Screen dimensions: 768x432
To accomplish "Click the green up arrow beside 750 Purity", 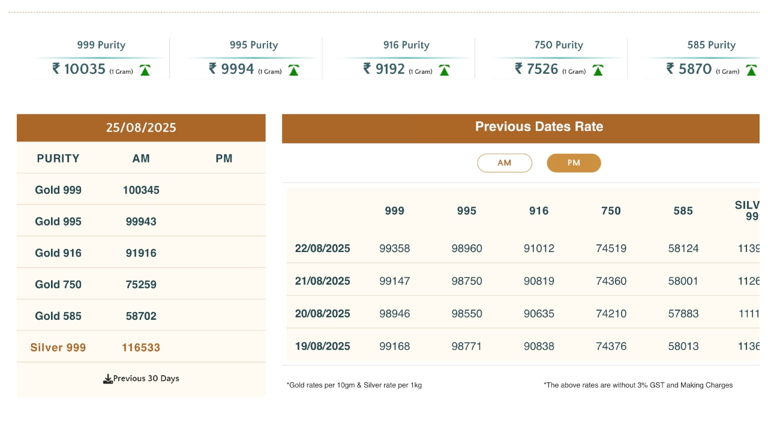I will [598, 70].
